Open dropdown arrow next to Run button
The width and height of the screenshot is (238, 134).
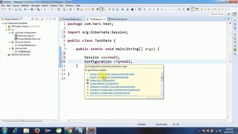pos(35,9)
